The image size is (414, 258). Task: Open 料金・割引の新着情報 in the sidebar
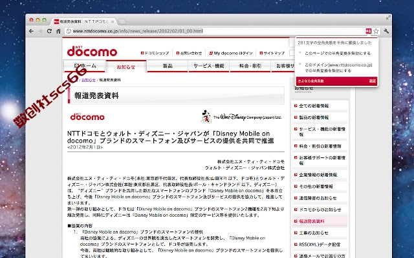click(x=320, y=146)
